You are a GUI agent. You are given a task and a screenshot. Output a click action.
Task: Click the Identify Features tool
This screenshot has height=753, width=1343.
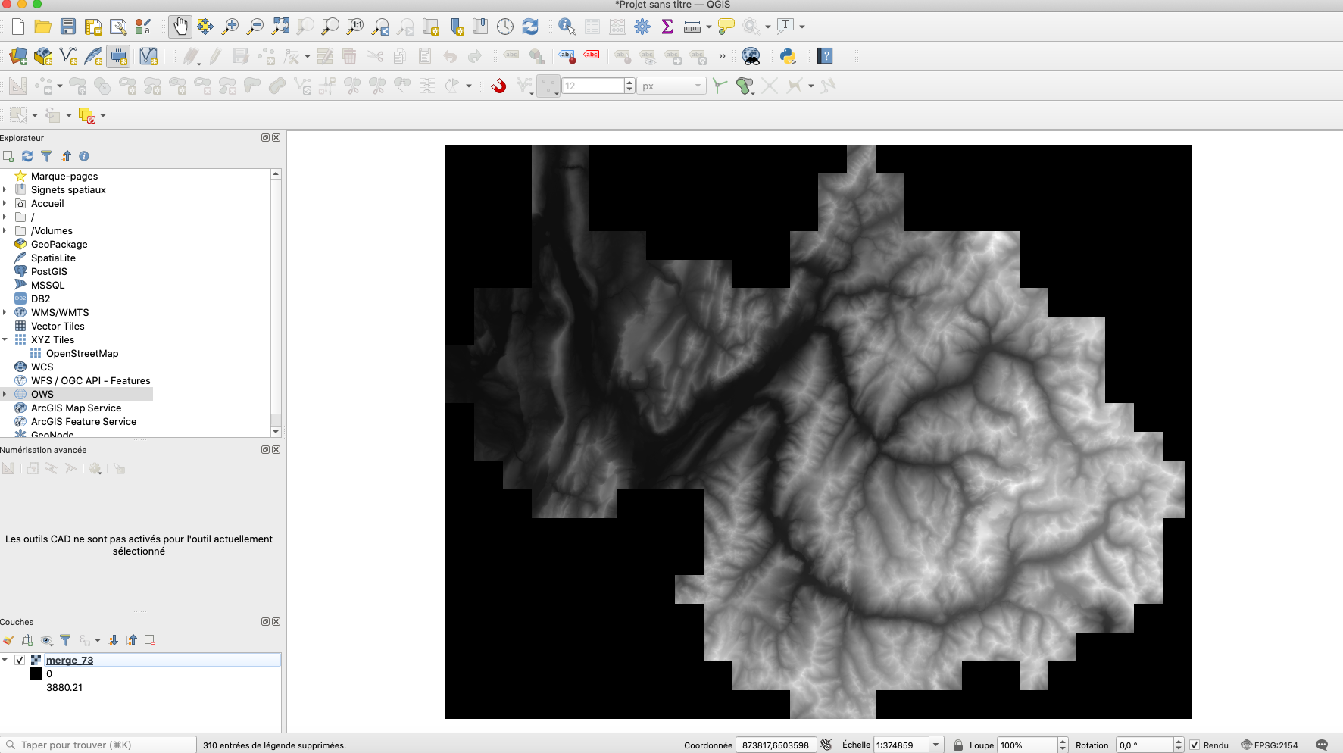(x=567, y=27)
